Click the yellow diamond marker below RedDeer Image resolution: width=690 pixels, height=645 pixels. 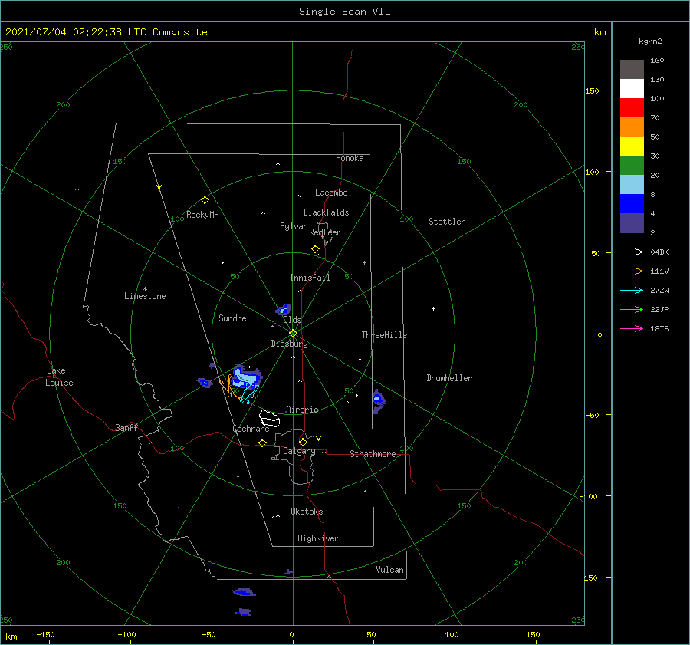click(x=315, y=248)
